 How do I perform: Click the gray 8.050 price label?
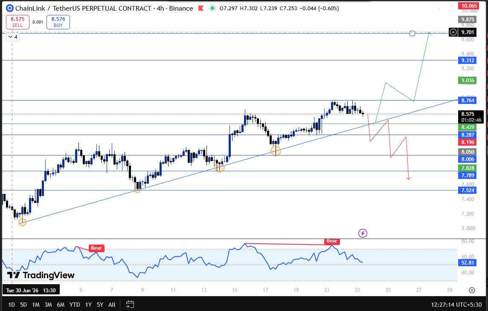point(468,152)
